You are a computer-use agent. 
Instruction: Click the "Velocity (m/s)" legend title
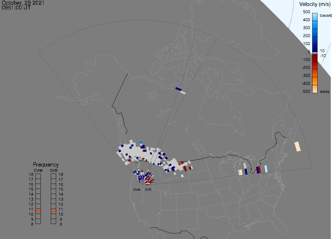315,4
